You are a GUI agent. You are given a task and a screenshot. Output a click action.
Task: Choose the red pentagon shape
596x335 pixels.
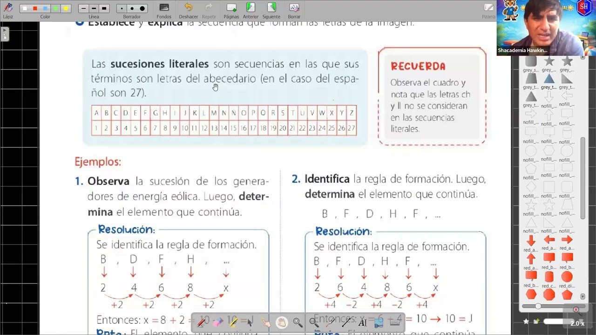pos(567,295)
